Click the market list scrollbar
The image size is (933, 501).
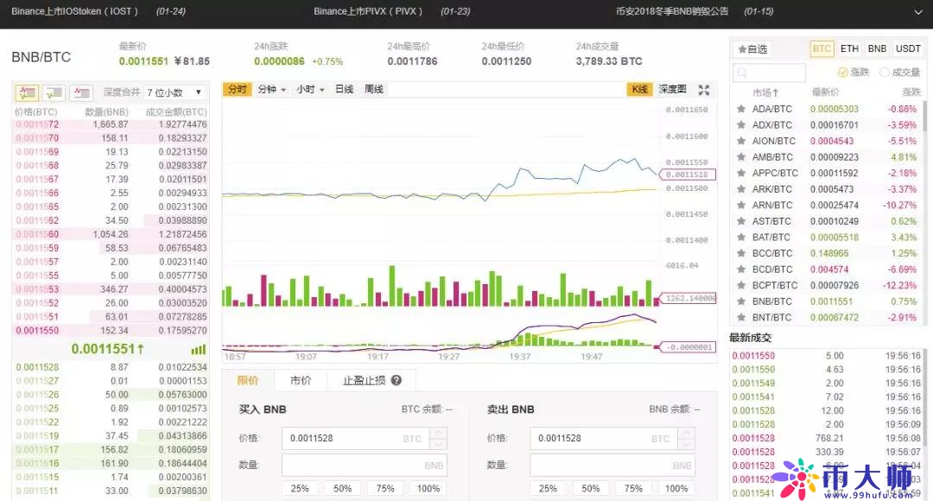[924, 117]
